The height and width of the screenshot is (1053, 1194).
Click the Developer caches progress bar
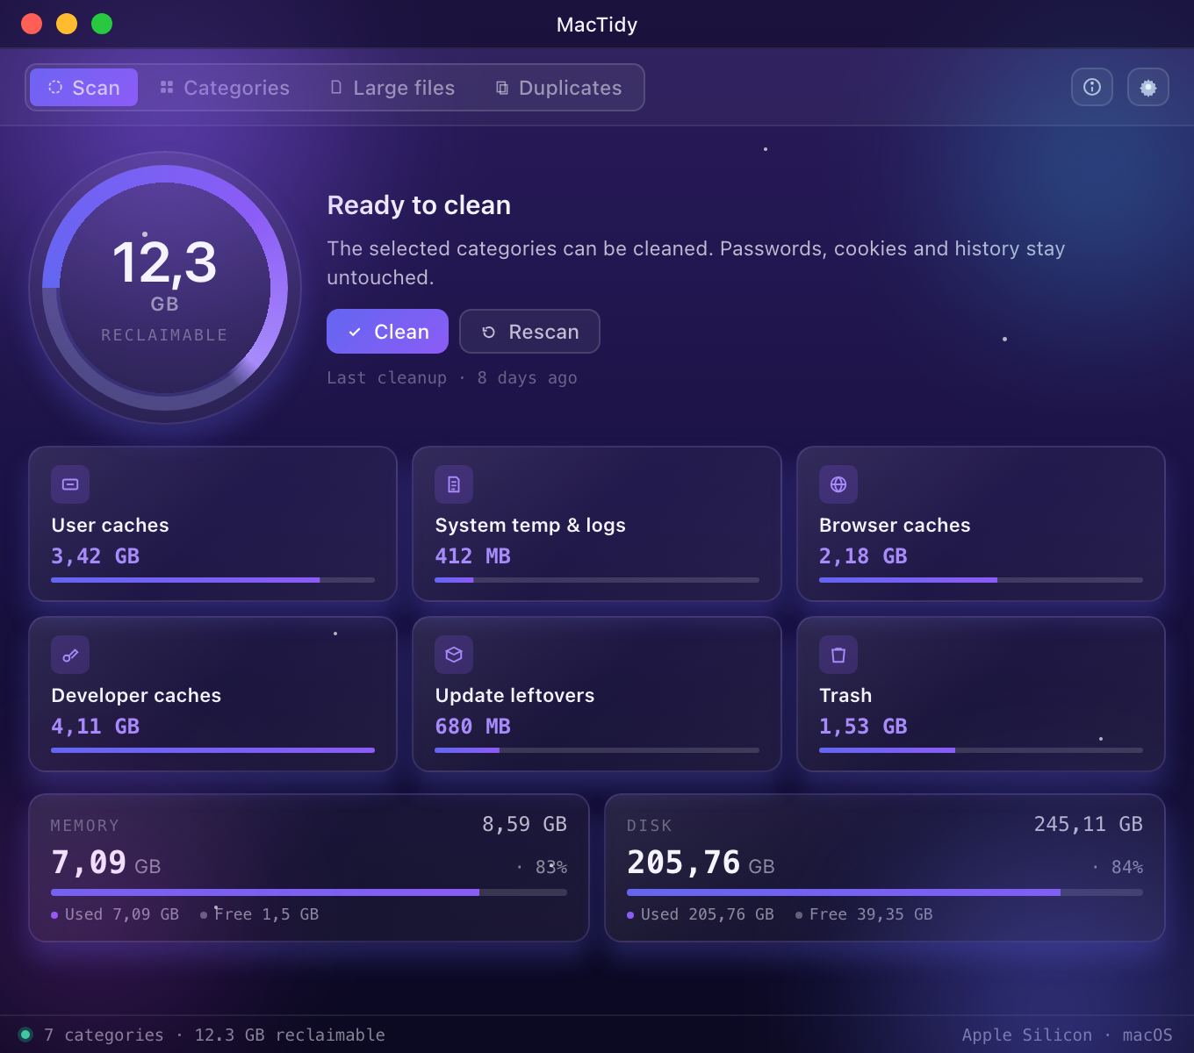coord(213,750)
